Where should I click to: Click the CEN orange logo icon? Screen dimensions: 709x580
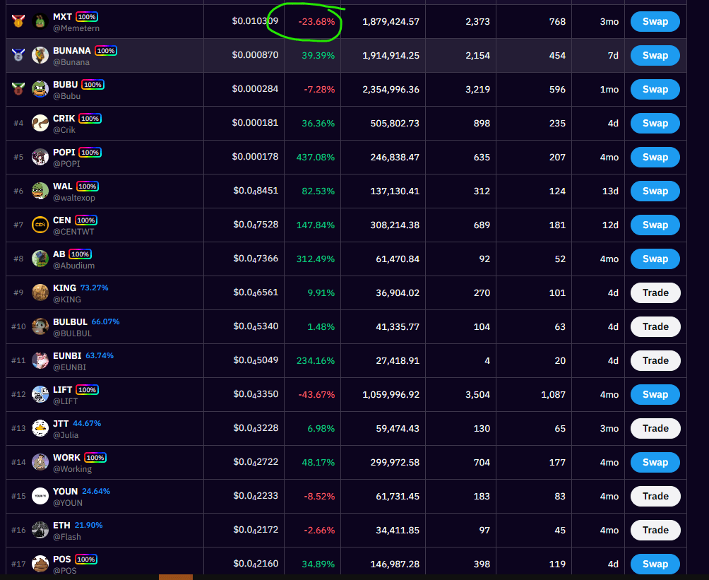40,225
